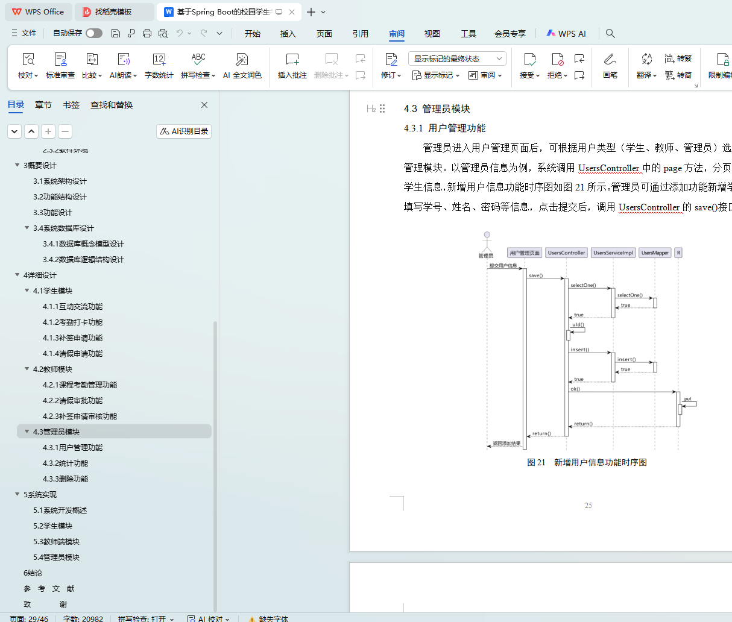This screenshot has width=732, height=622.
Task: Switch to the 视图 ribbon tab
Action: coord(432,34)
